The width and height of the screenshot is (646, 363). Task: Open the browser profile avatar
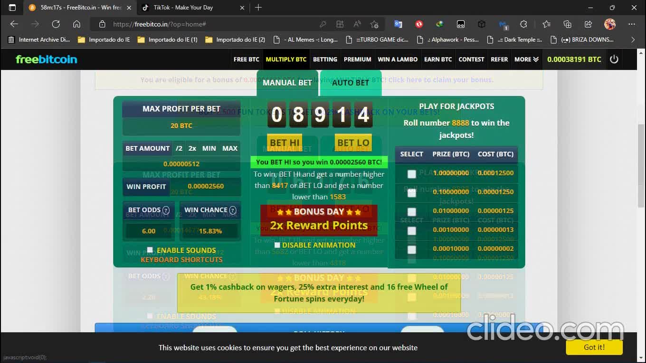[610, 24]
